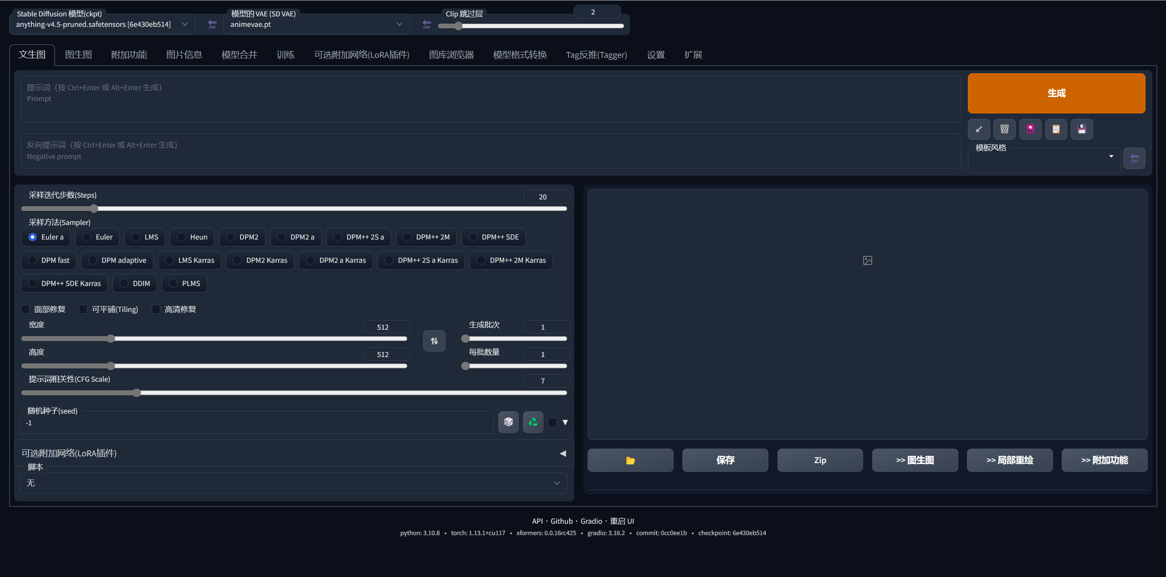Open the 附加功能 tab
The height and width of the screenshot is (577, 1166).
pyautogui.click(x=129, y=55)
